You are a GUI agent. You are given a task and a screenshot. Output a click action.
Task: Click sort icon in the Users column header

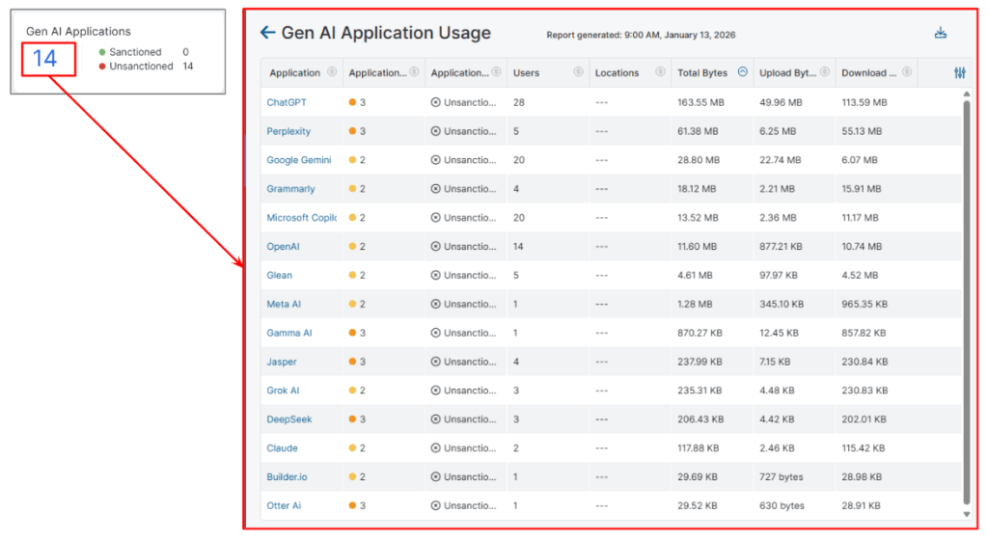[x=578, y=71]
